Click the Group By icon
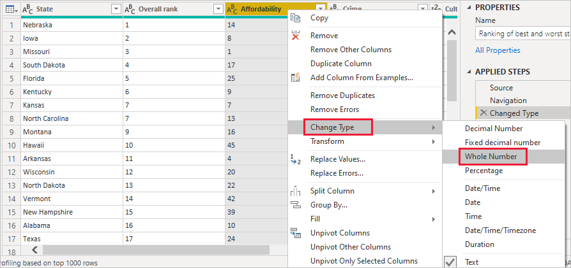 coord(295,205)
